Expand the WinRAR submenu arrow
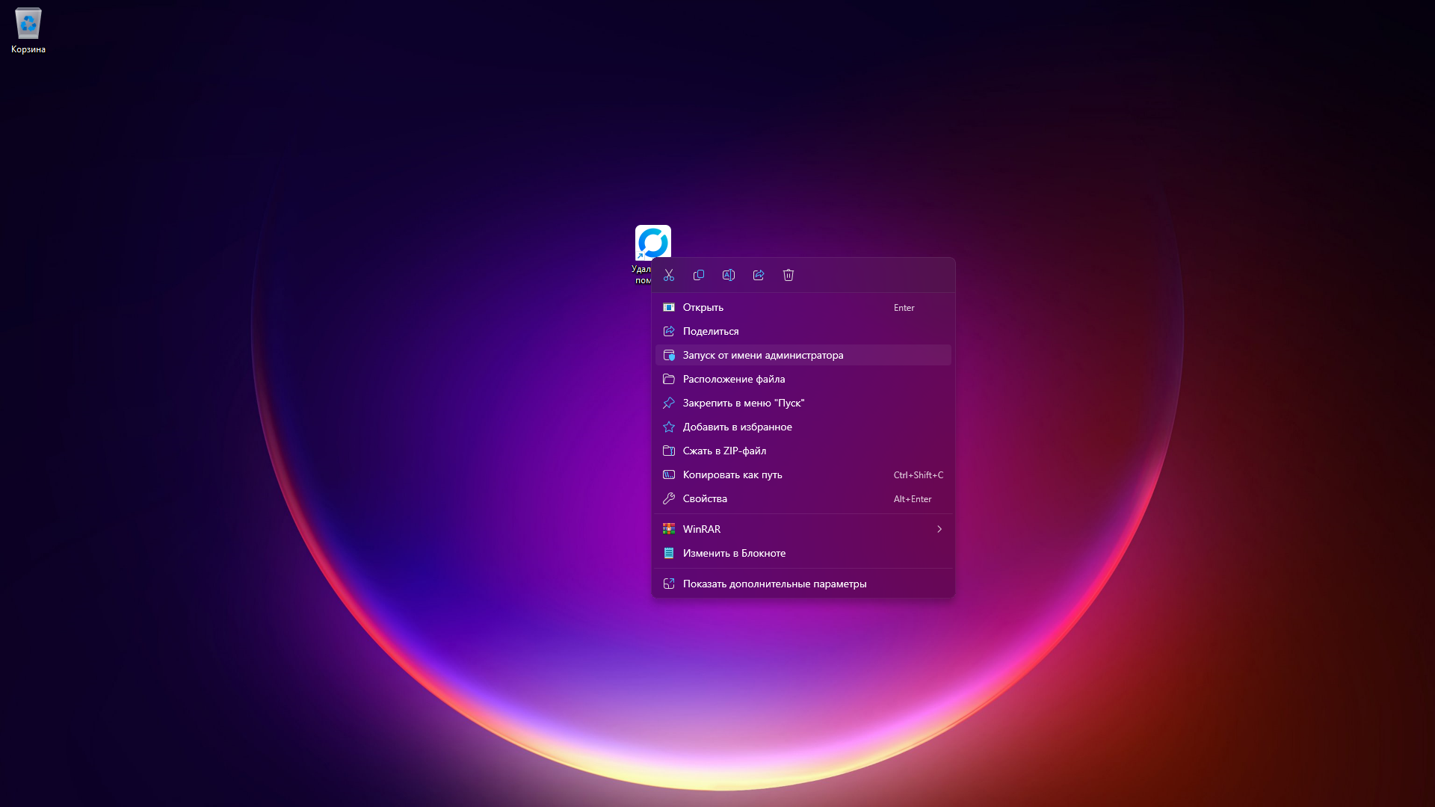The width and height of the screenshot is (1435, 807). (x=939, y=529)
